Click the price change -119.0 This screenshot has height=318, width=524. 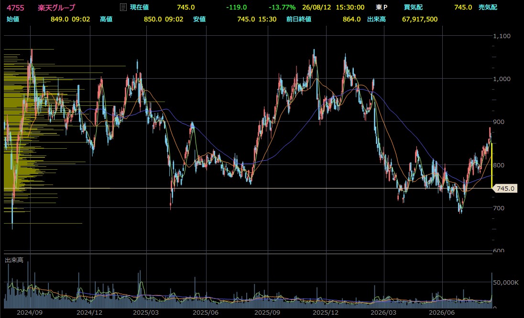(x=236, y=7)
